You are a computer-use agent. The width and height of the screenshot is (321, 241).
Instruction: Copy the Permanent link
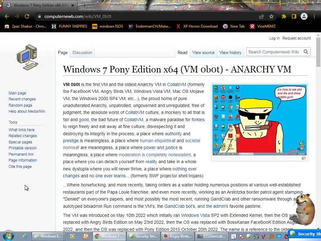point(21,154)
